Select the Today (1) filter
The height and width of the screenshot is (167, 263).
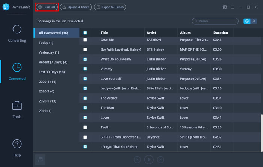click(x=46, y=43)
